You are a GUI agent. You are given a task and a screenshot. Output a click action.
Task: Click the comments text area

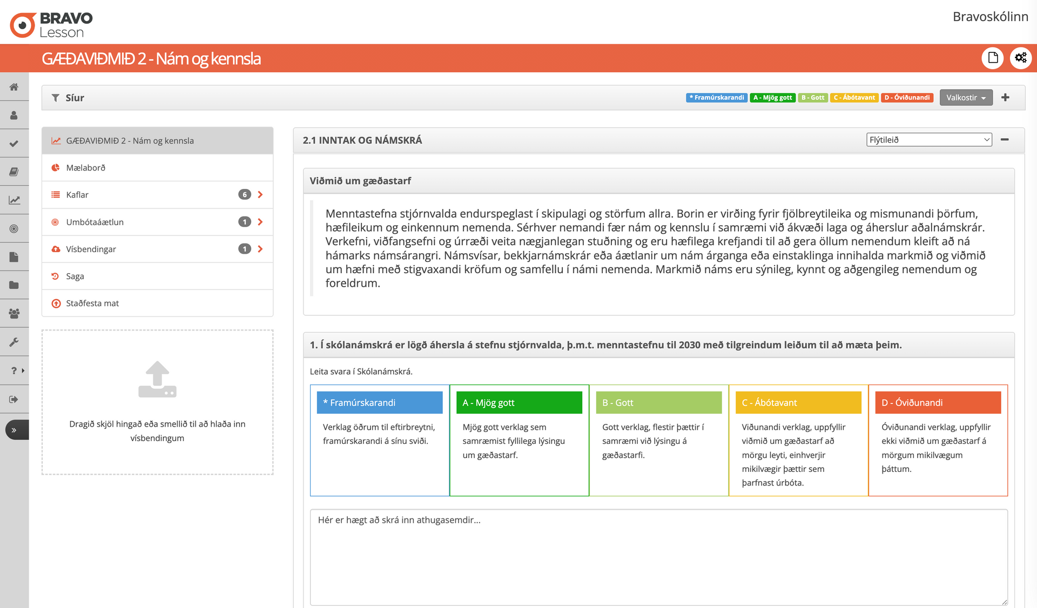click(658, 556)
